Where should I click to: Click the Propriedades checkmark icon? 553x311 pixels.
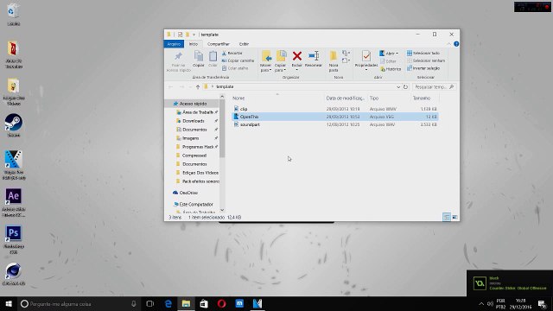366,56
